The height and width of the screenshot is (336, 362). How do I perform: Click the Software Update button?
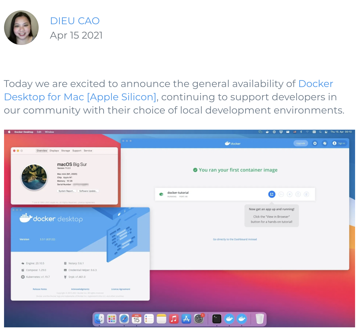pyautogui.click(x=88, y=191)
